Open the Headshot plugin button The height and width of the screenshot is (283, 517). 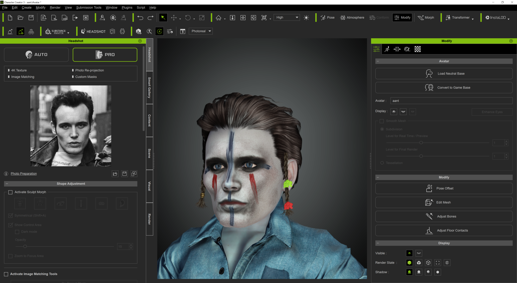93,32
